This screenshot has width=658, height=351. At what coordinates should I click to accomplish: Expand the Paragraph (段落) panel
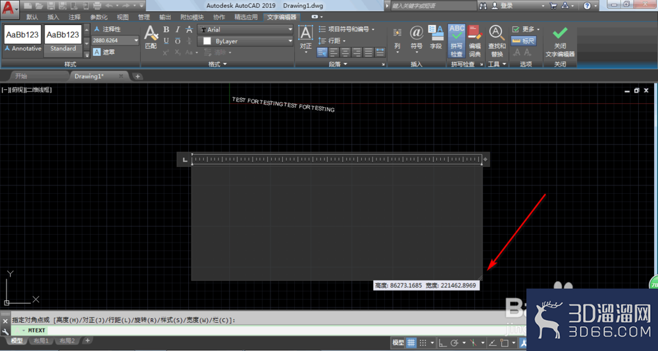pyautogui.click(x=338, y=64)
